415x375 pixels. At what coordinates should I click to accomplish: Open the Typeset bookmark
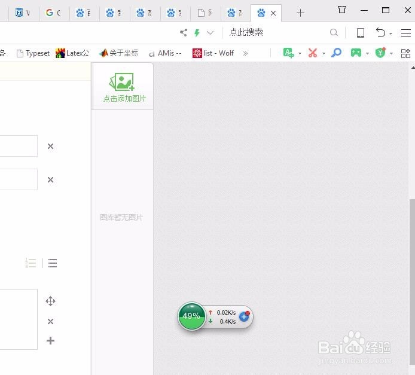tap(33, 53)
